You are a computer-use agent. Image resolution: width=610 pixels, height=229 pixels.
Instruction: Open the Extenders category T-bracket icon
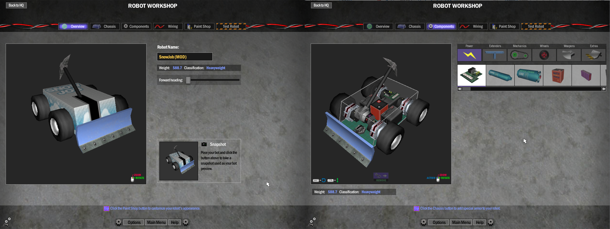[494, 55]
